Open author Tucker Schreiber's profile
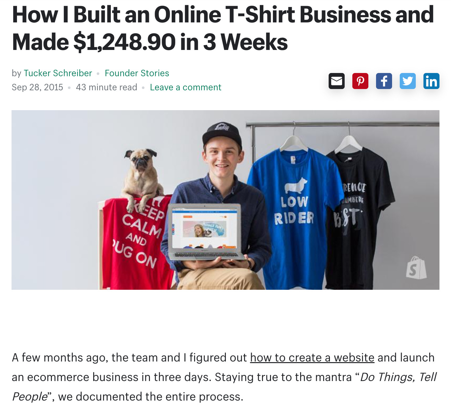 click(x=58, y=73)
